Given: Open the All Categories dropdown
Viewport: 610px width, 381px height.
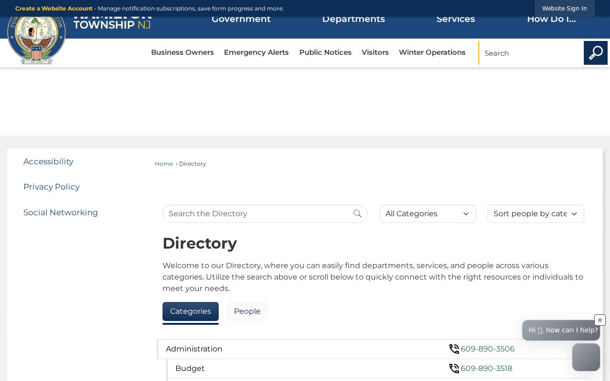Looking at the screenshot, I should coord(427,214).
